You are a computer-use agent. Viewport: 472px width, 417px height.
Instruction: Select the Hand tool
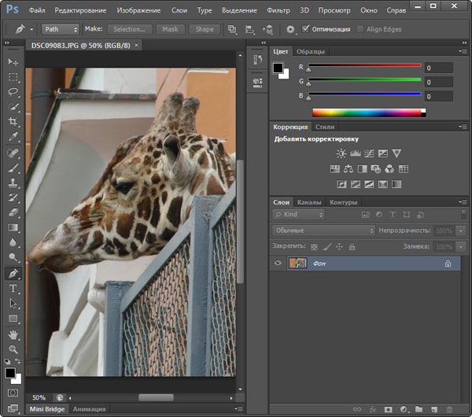pos(13,334)
